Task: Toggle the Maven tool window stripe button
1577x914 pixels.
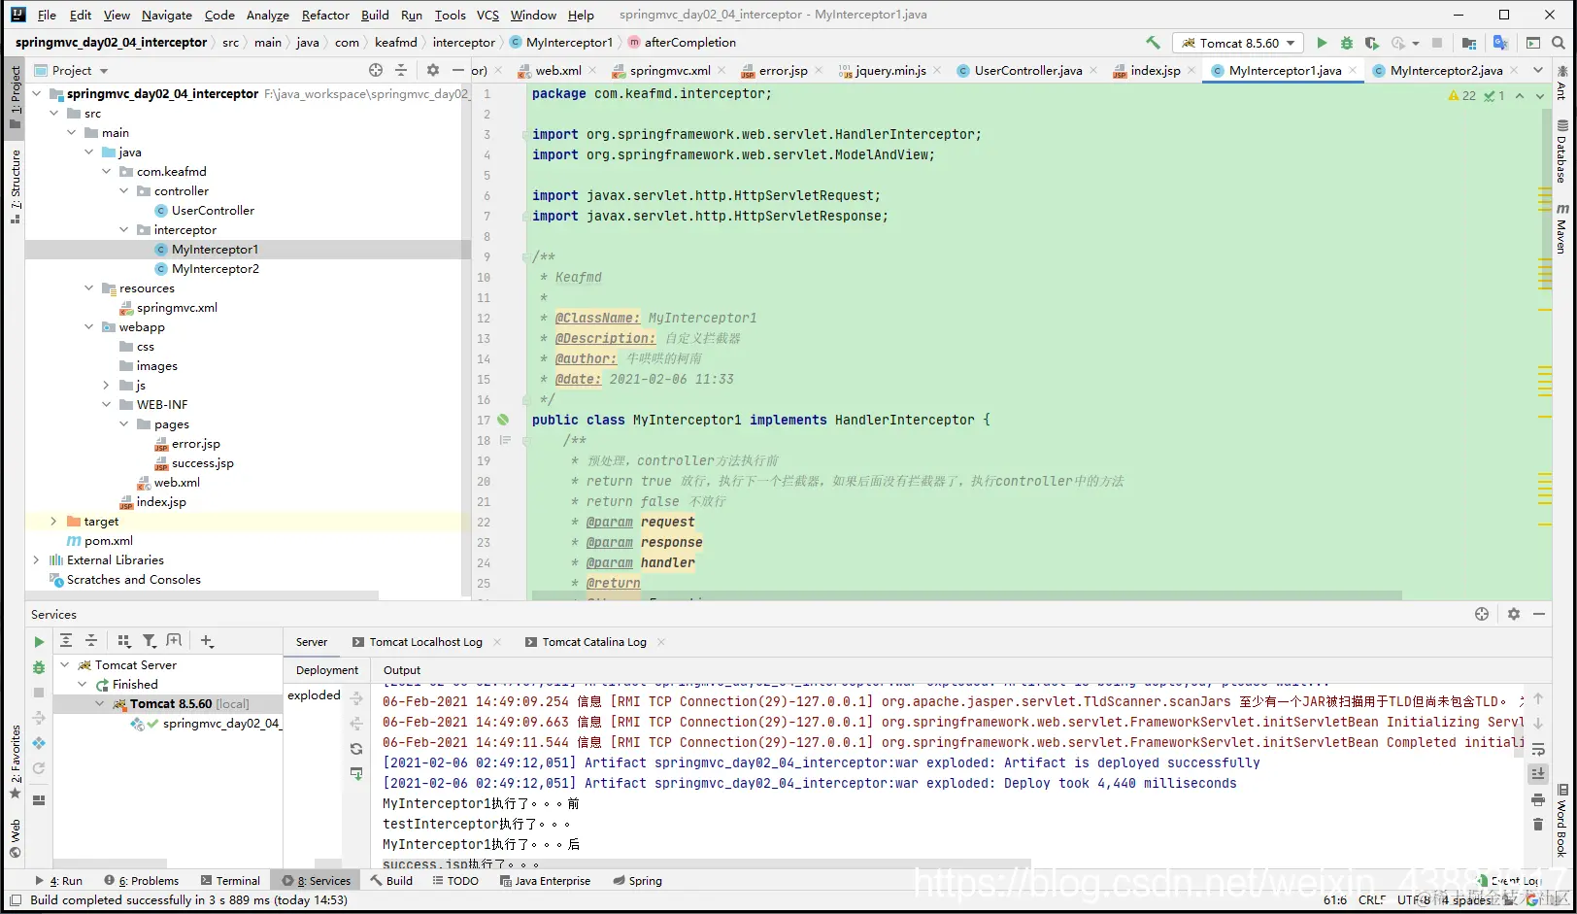Action: pyautogui.click(x=1561, y=228)
